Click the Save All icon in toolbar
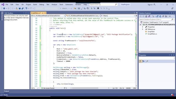 (x=23, y=9)
